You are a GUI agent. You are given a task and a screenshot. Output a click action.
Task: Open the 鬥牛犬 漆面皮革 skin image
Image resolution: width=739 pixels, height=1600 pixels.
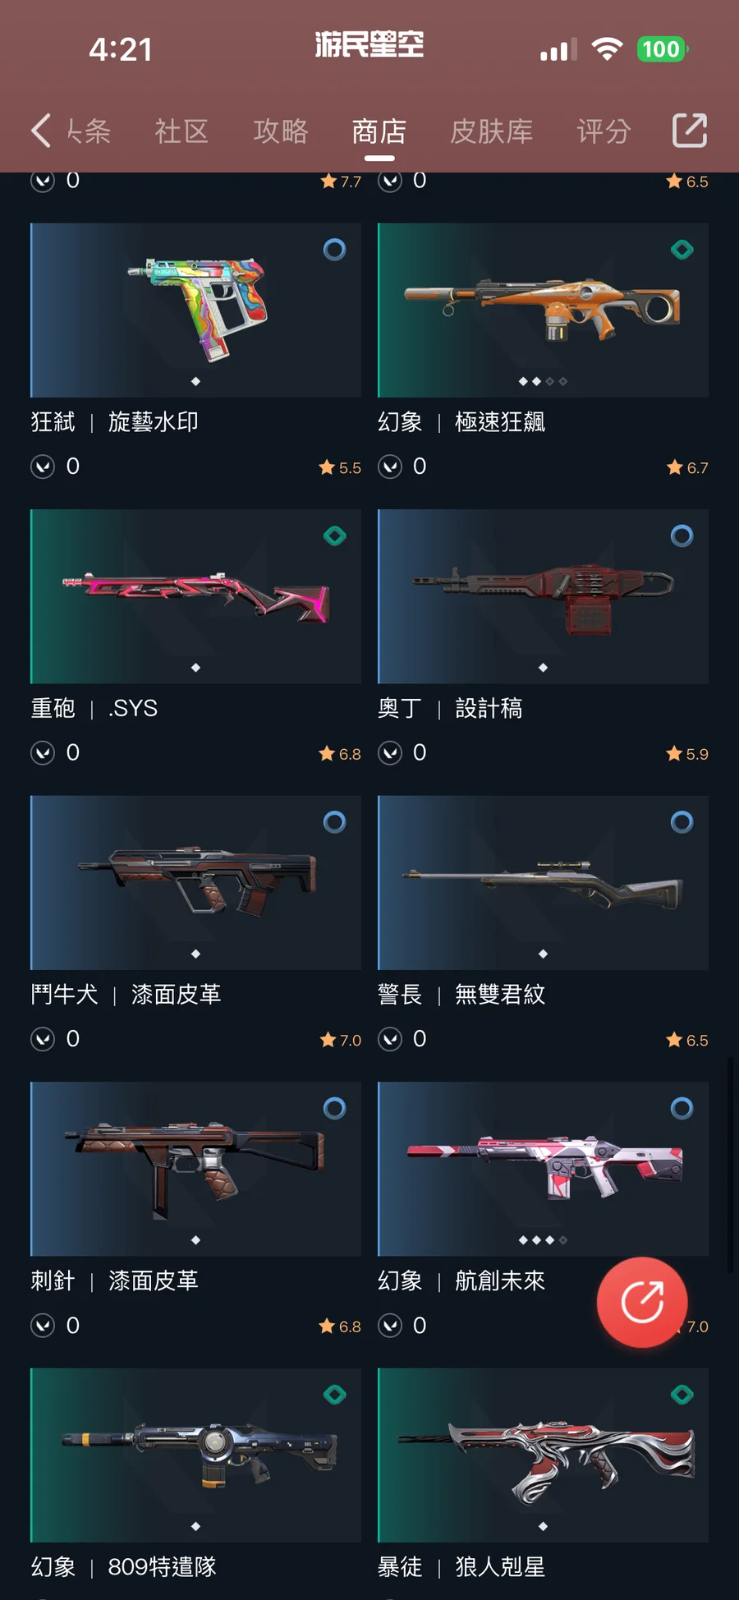point(195,883)
